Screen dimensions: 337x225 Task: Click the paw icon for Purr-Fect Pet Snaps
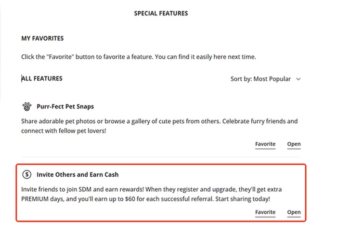[27, 106]
